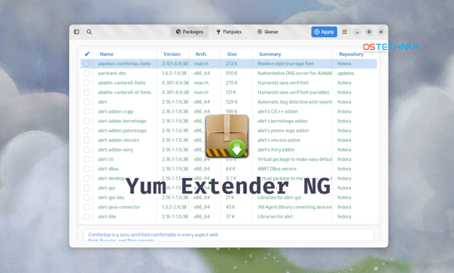Click 'Libraries for abrt' summary text
454x273 pixels.
(x=275, y=217)
